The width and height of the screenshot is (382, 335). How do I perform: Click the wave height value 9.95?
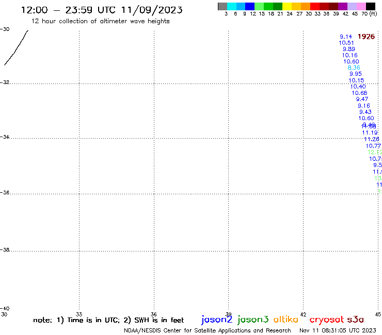(x=356, y=74)
